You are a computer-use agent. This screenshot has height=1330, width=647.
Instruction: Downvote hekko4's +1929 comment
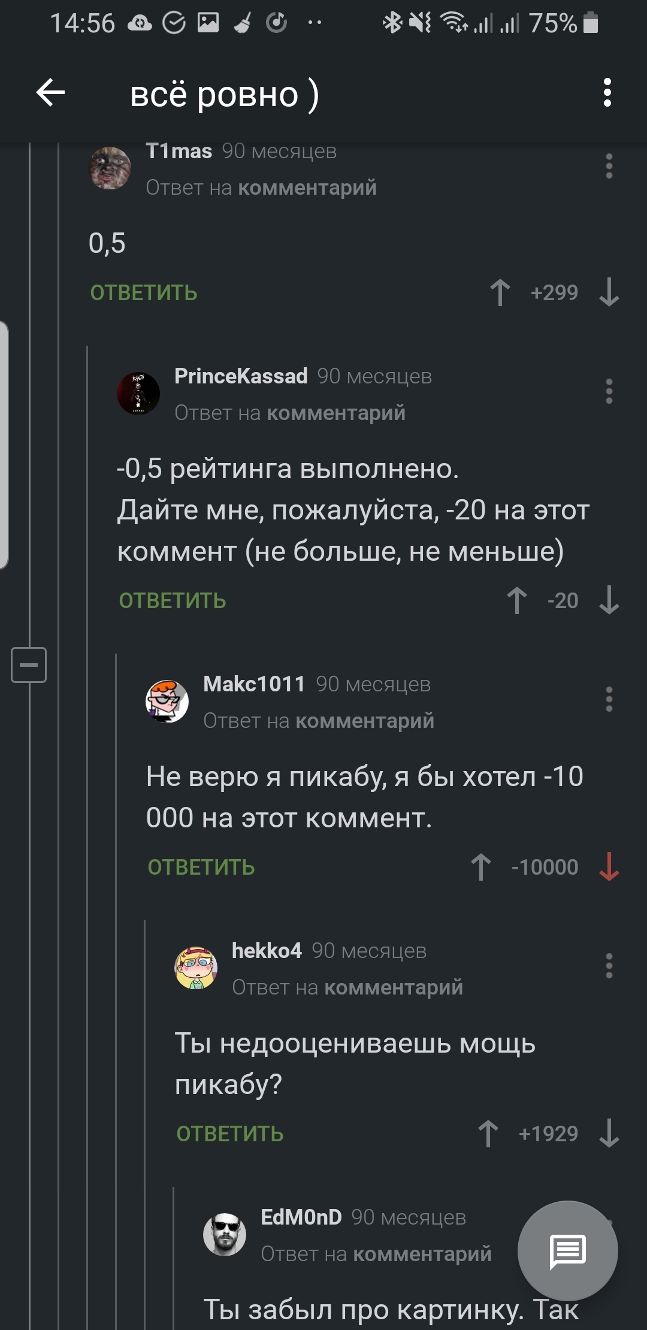(609, 1134)
